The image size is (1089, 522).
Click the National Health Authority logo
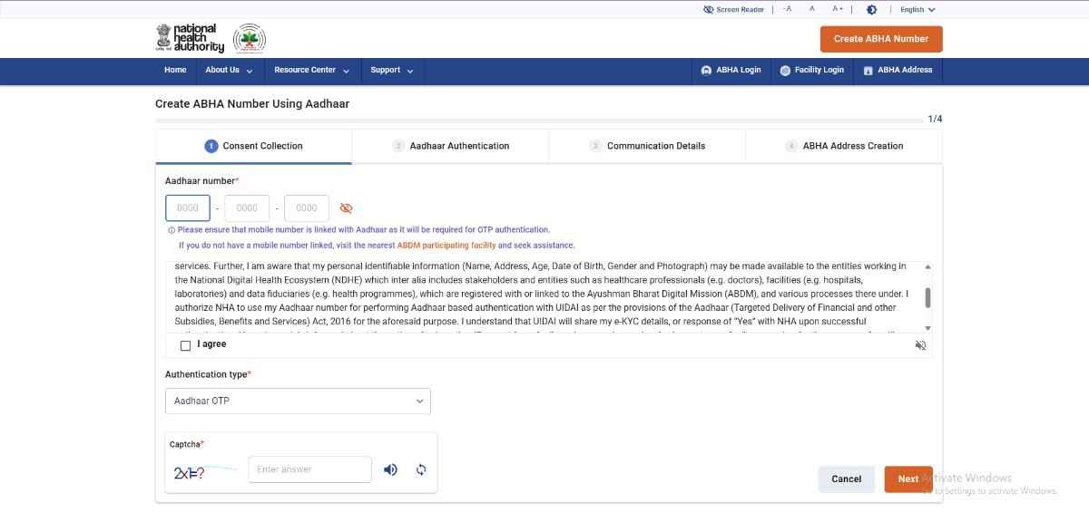tap(190, 38)
